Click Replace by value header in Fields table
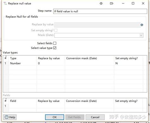The width and height of the screenshot is (150, 123). click(51, 101)
